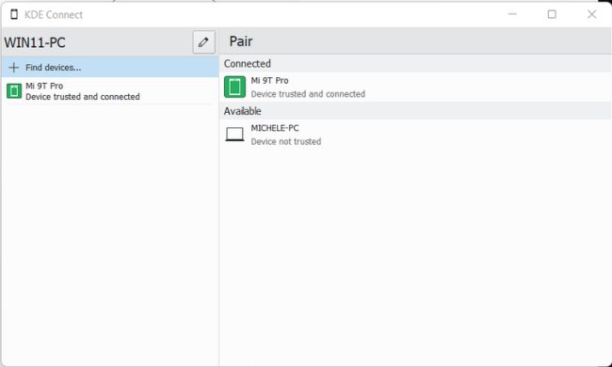
Task: Click the Connected section header
Action: click(415, 64)
